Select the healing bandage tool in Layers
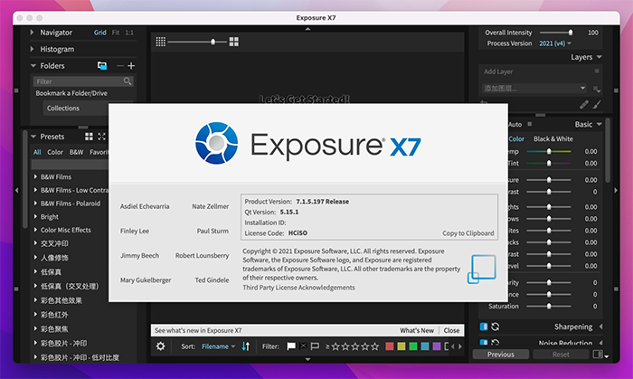This screenshot has width=633, height=379. [584, 105]
